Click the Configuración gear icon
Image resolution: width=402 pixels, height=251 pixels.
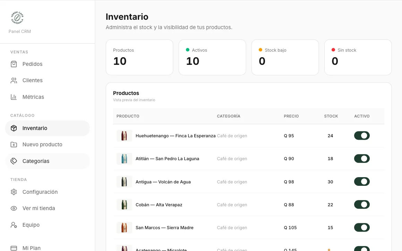click(x=14, y=192)
